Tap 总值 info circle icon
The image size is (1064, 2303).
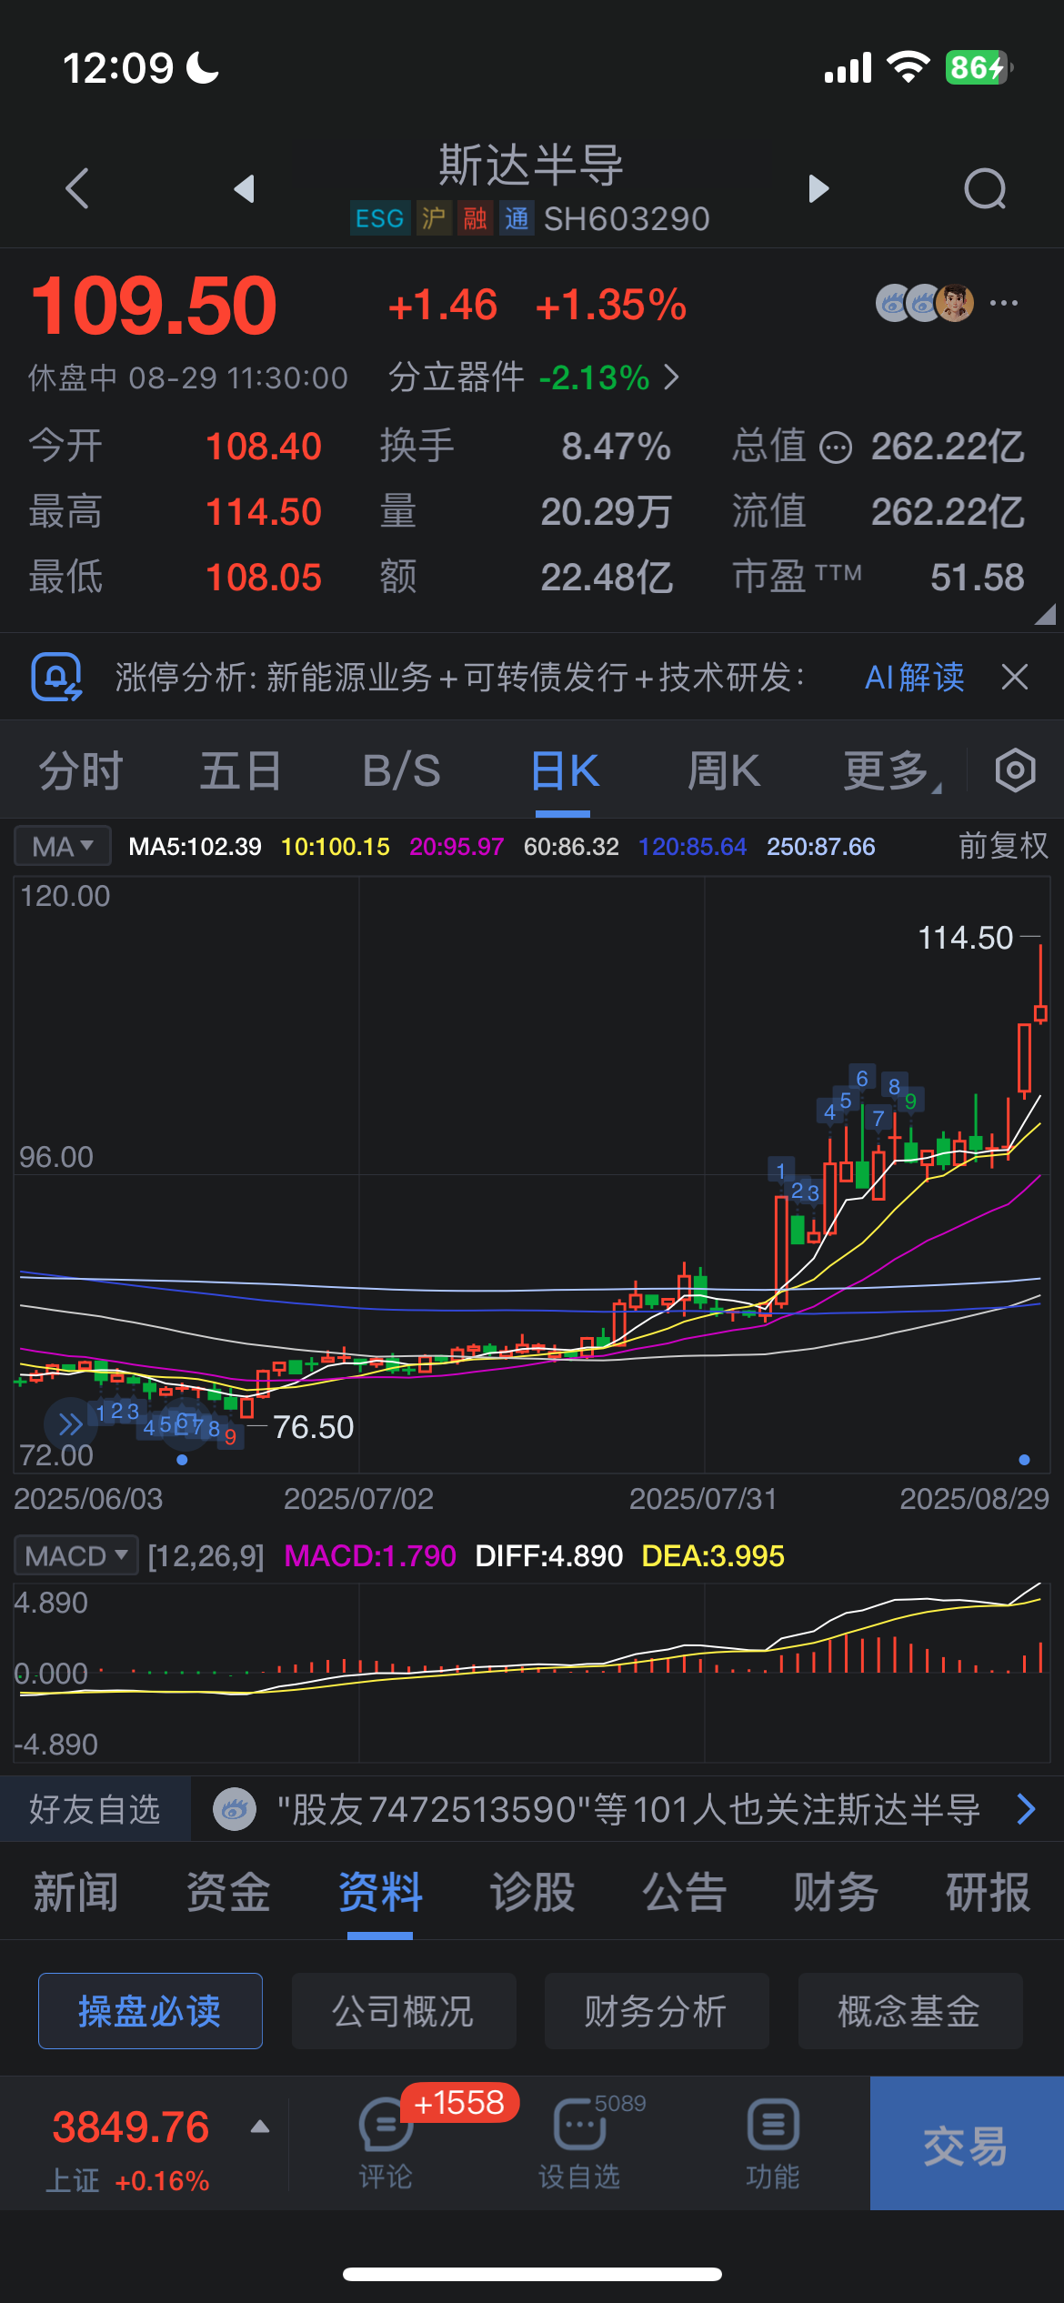836,448
